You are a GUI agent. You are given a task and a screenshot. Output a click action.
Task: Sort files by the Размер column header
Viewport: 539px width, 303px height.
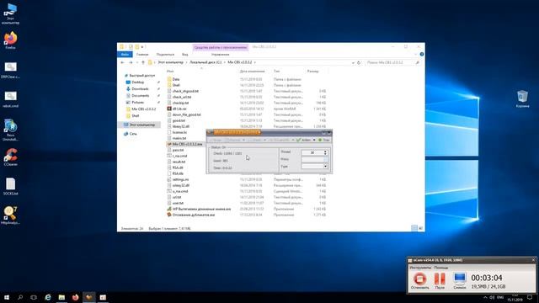312,71
